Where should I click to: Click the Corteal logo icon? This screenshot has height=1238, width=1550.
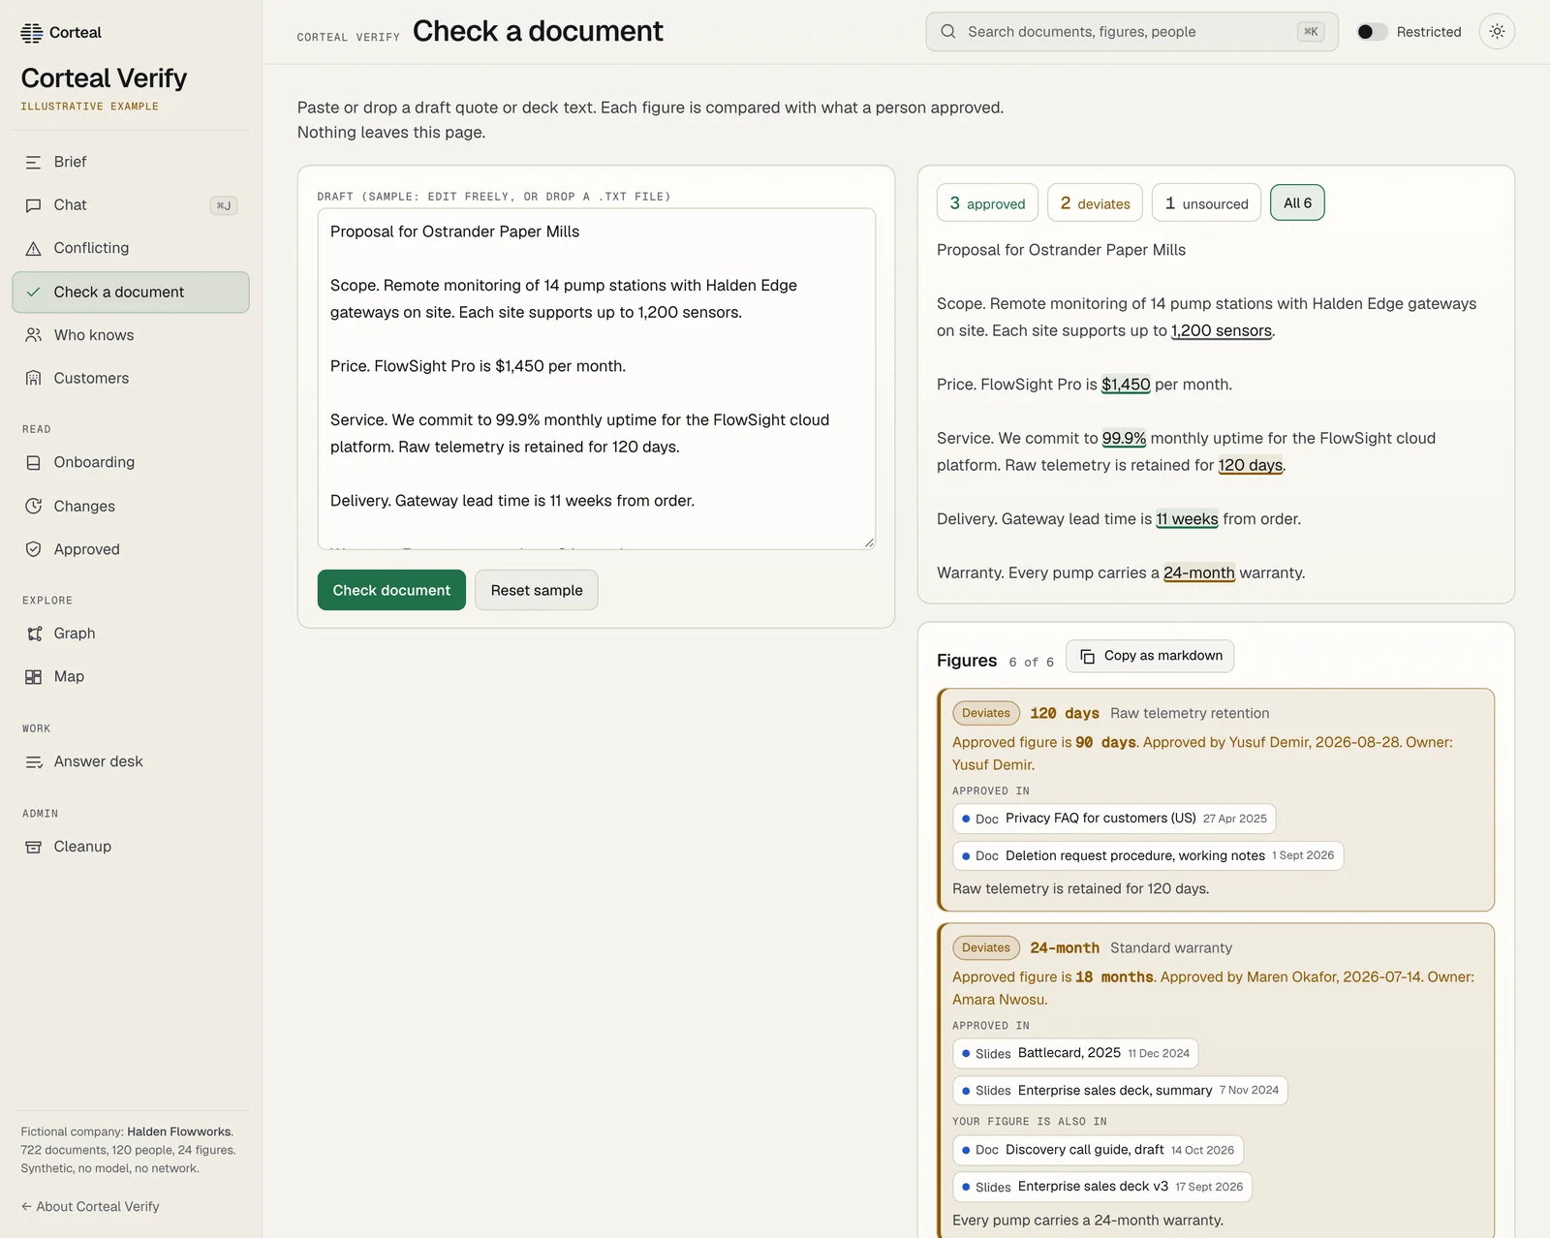pyautogui.click(x=32, y=33)
